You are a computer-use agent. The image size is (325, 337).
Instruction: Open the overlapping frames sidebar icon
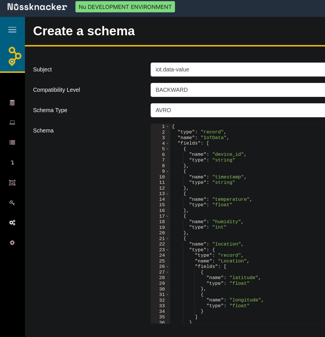click(12, 183)
